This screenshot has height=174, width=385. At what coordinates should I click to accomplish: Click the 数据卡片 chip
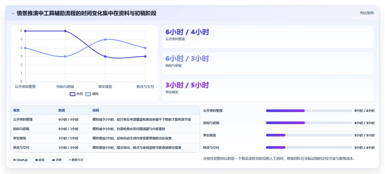(x=76, y=160)
